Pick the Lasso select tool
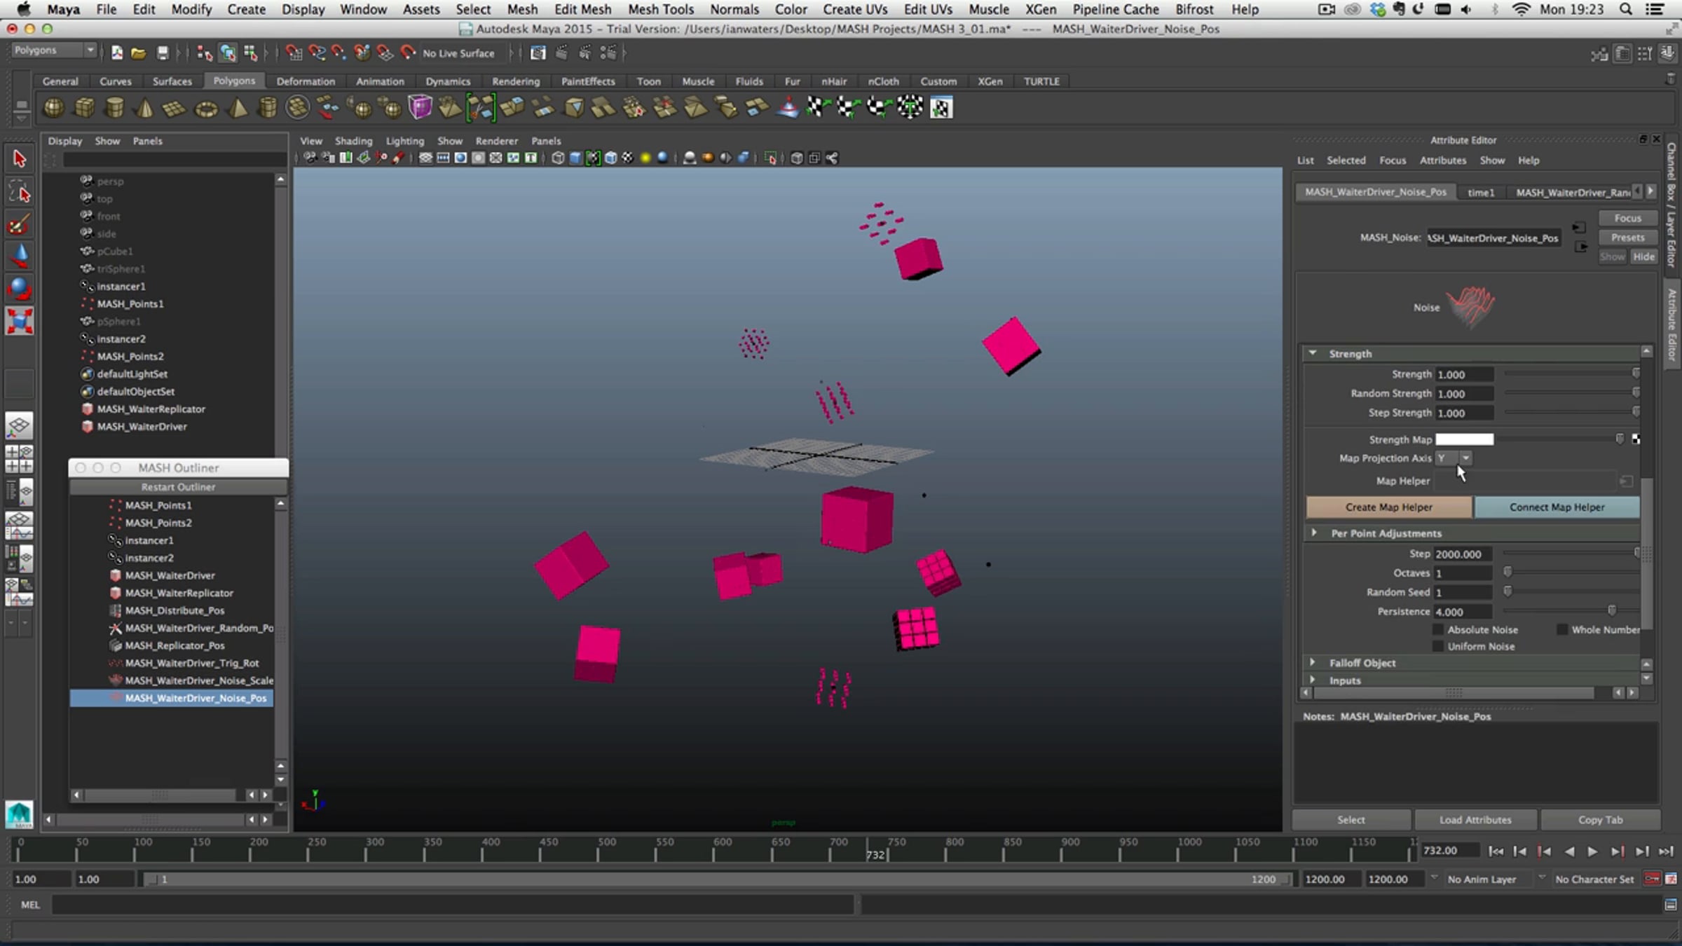Image resolution: width=1682 pixels, height=946 pixels. coord(20,192)
